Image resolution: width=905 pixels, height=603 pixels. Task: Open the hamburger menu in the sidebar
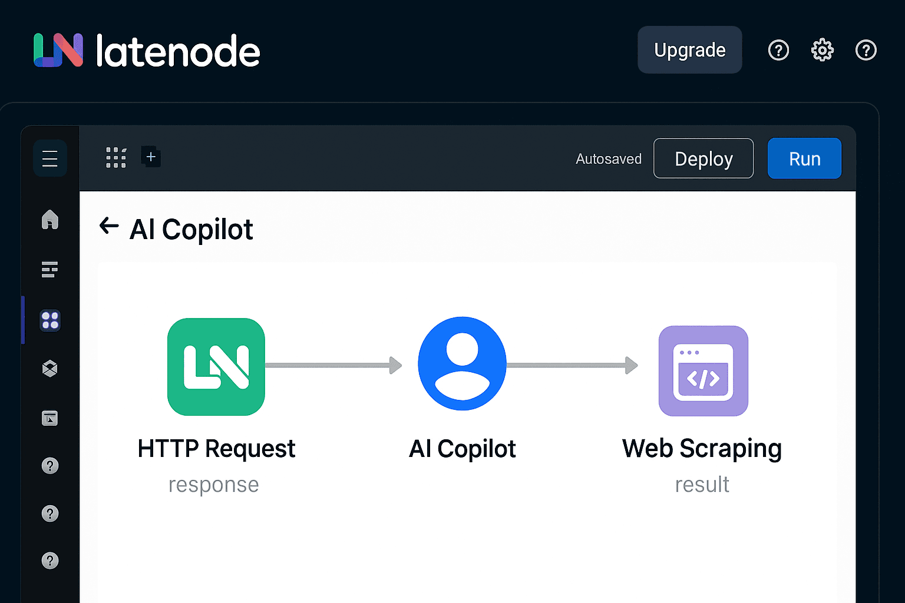pos(50,158)
